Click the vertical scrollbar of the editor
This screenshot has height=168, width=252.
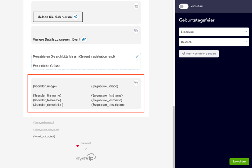[x=173, y=135]
